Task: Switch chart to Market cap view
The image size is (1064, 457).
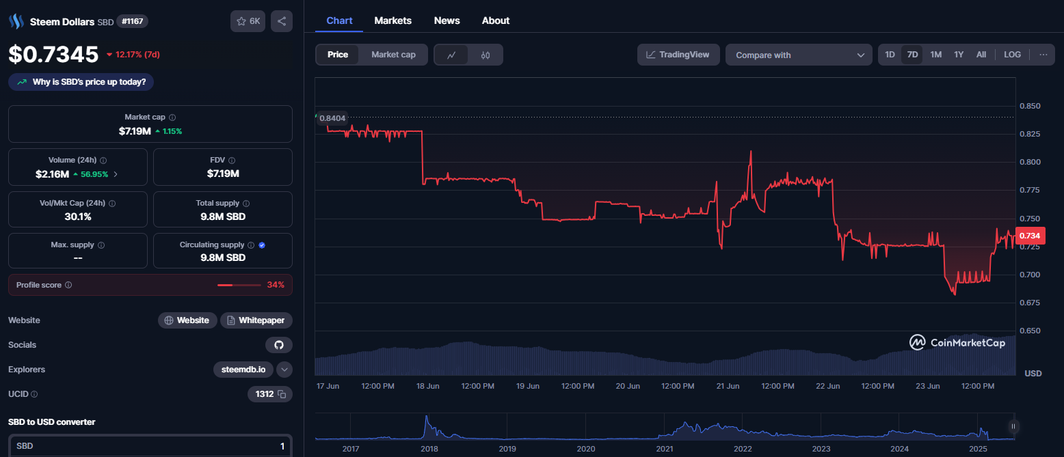Action: coord(393,55)
